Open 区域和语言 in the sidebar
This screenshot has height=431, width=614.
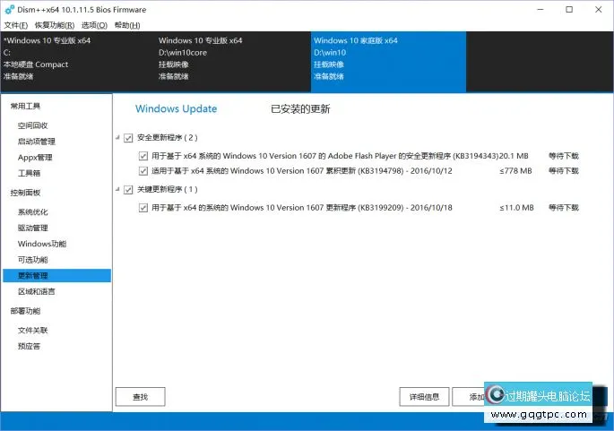37,291
